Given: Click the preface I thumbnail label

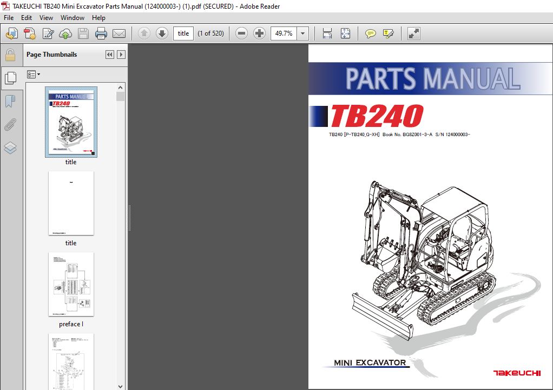Looking at the screenshot, I should click(71, 324).
